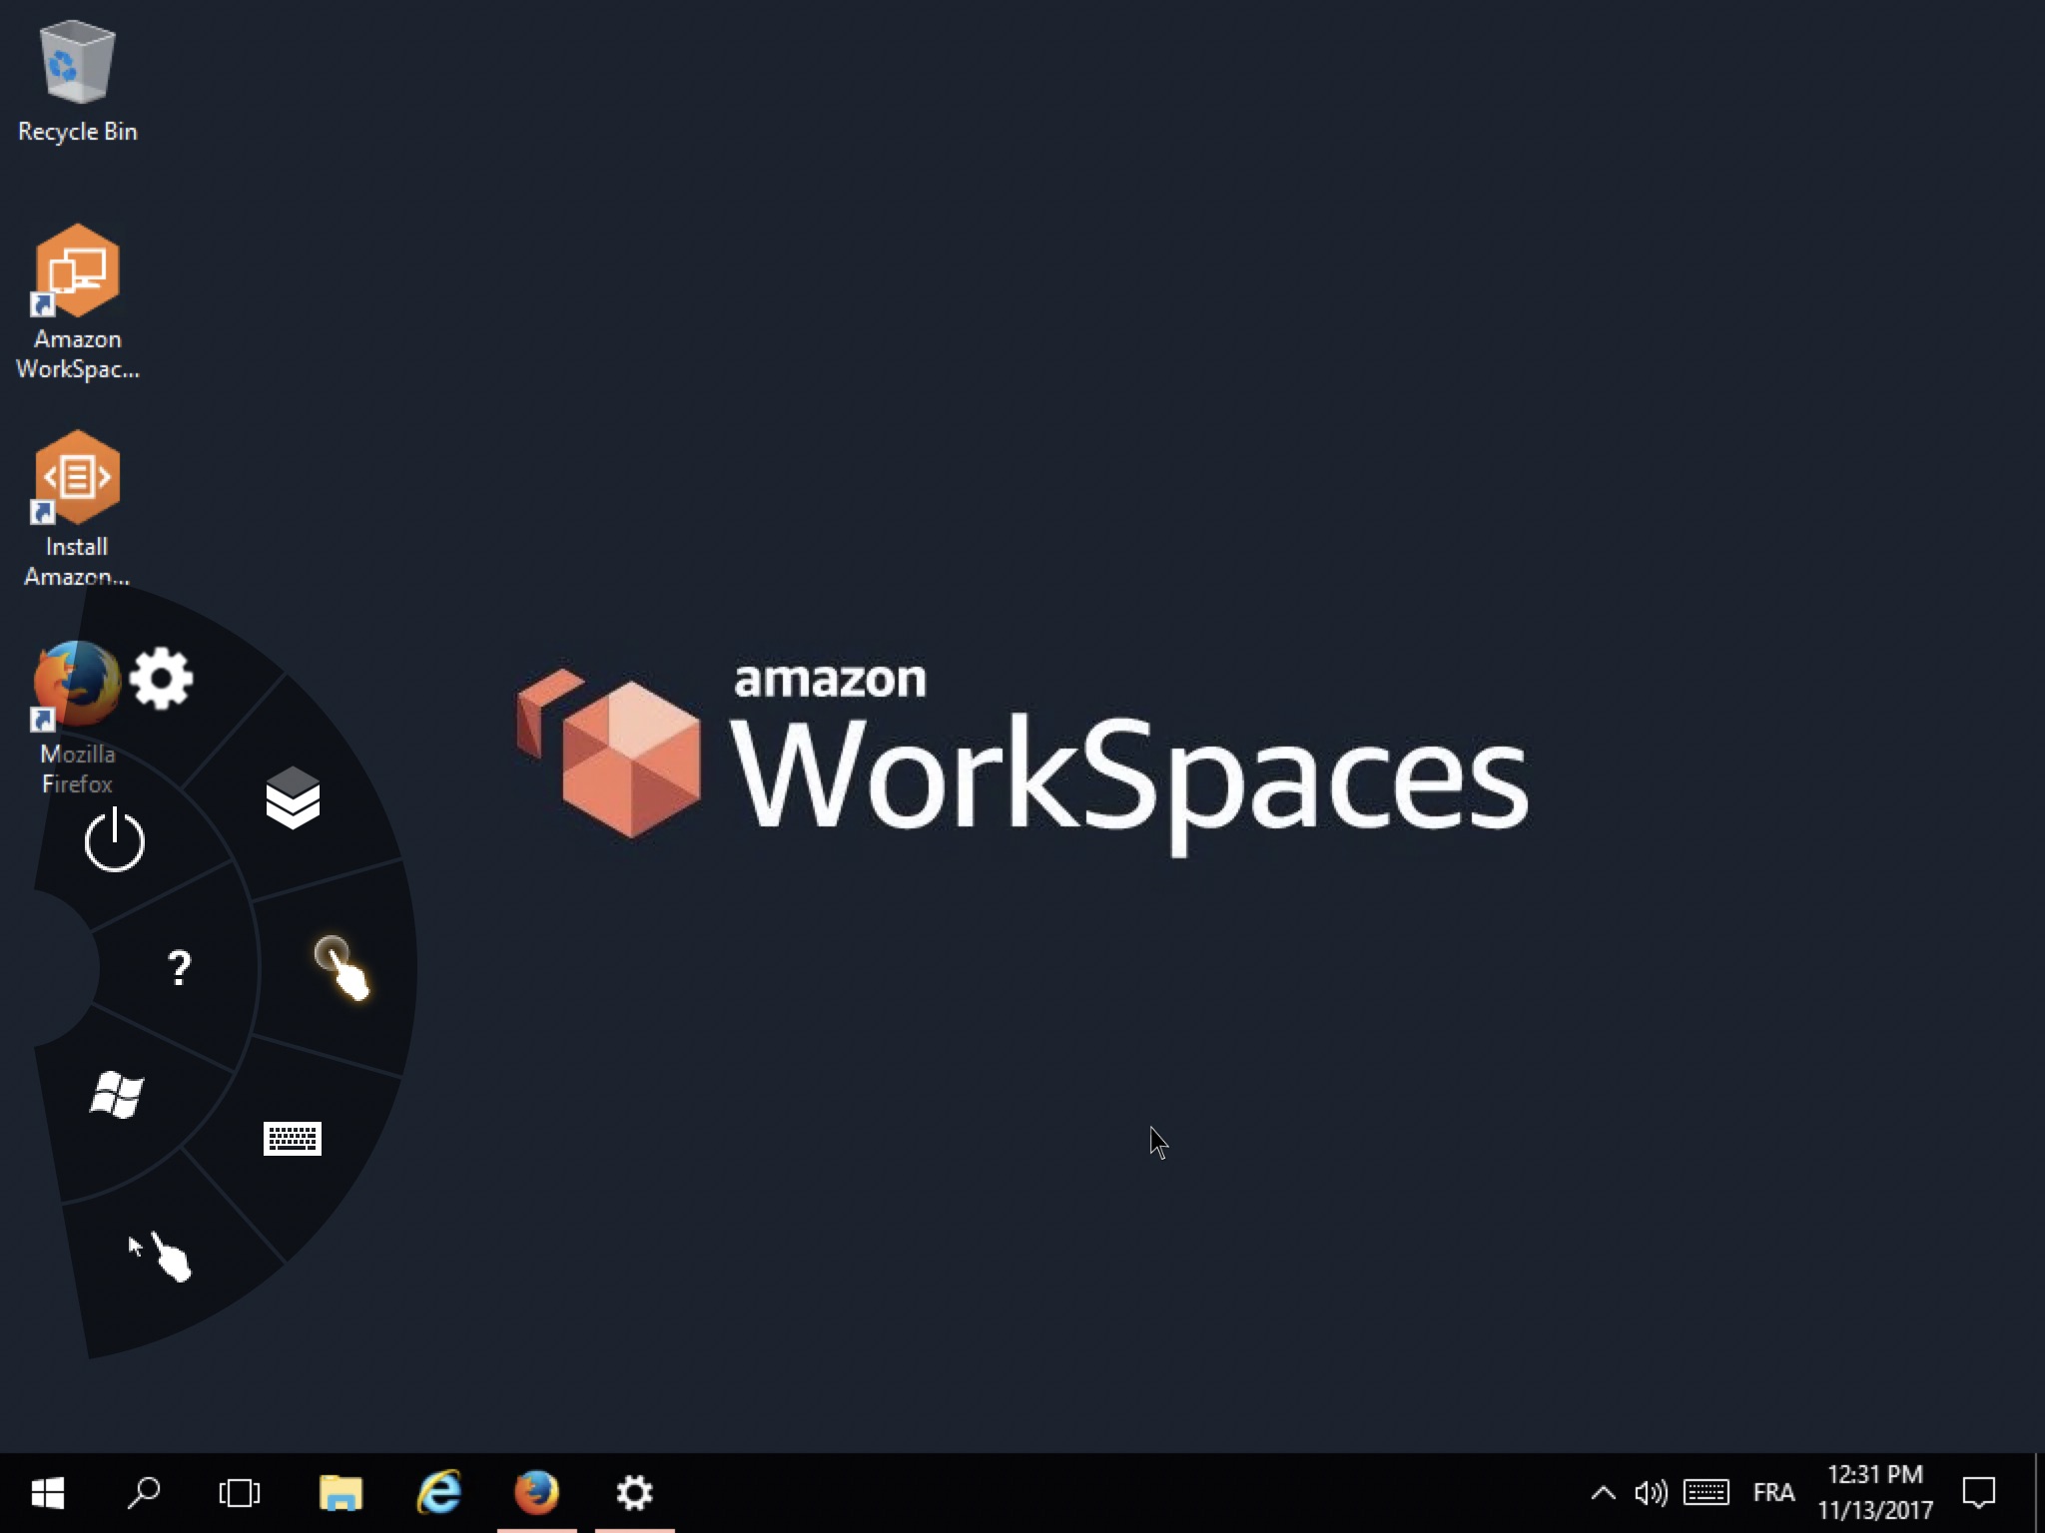Open the clock showing 12:31 PM

click(x=1875, y=1493)
